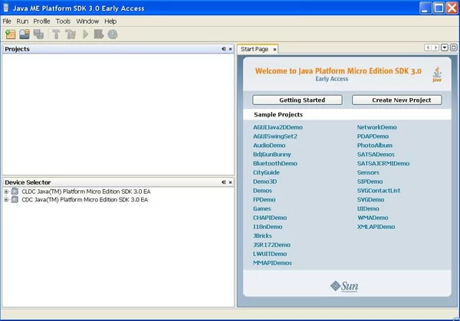Open the JBricks sample project
The image size is (460, 321).
coord(262,236)
